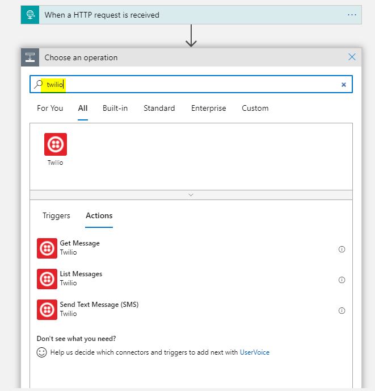Click into the connector search box

[191, 84]
